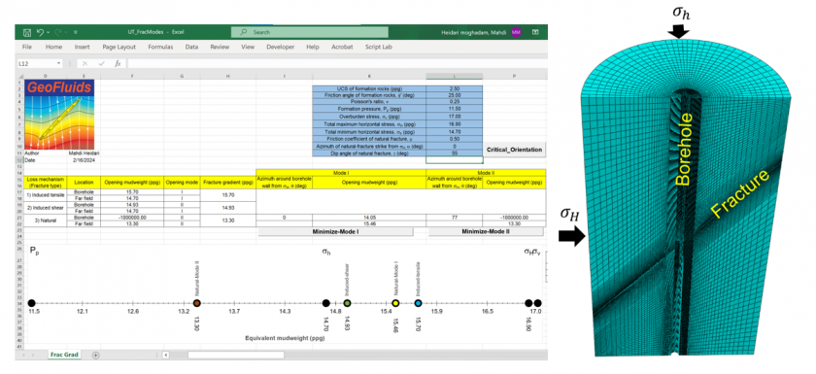
Task: Click the Ribbon Display Options icon
Action: pos(535,32)
